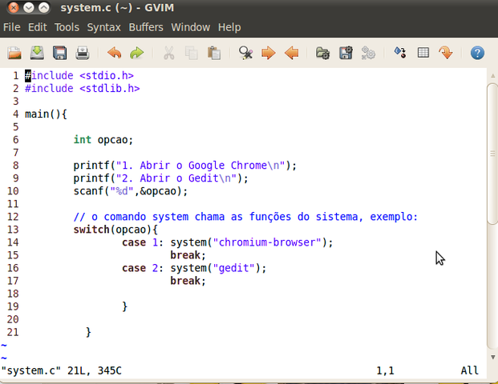Click the Print toolbar icon
This screenshot has width=498, height=384.
pos(83,53)
